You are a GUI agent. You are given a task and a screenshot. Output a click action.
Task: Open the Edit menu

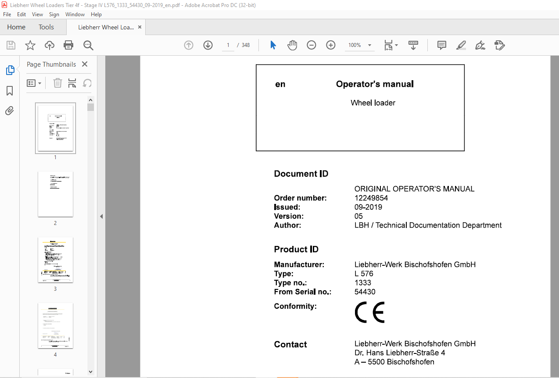point(21,14)
